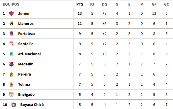Click the Junior team crest icon

click(x=11, y=13)
